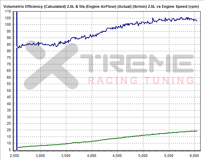Click the 4,000 label on the x-axis
The height and width of the screenshot is (160, 204).
point(91,156)
